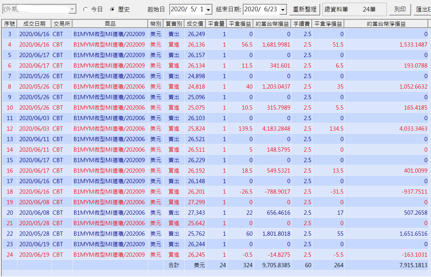Click TWD profit 341.601 cell
Screen dimensions: 431x277
(x=280, y=65)
